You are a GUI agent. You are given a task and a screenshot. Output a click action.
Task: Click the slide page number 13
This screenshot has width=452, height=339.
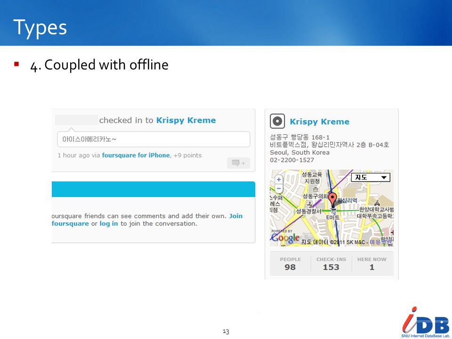pos(226,331)
